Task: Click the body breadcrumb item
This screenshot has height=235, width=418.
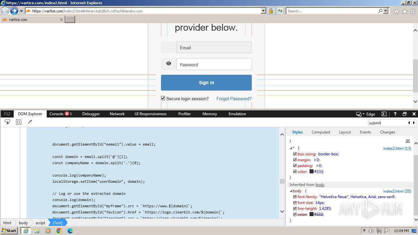Action: (23, 223)
